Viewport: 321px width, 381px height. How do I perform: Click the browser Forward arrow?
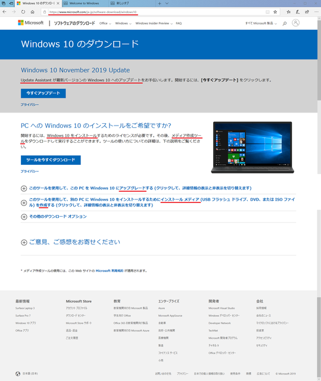point(14,12)
